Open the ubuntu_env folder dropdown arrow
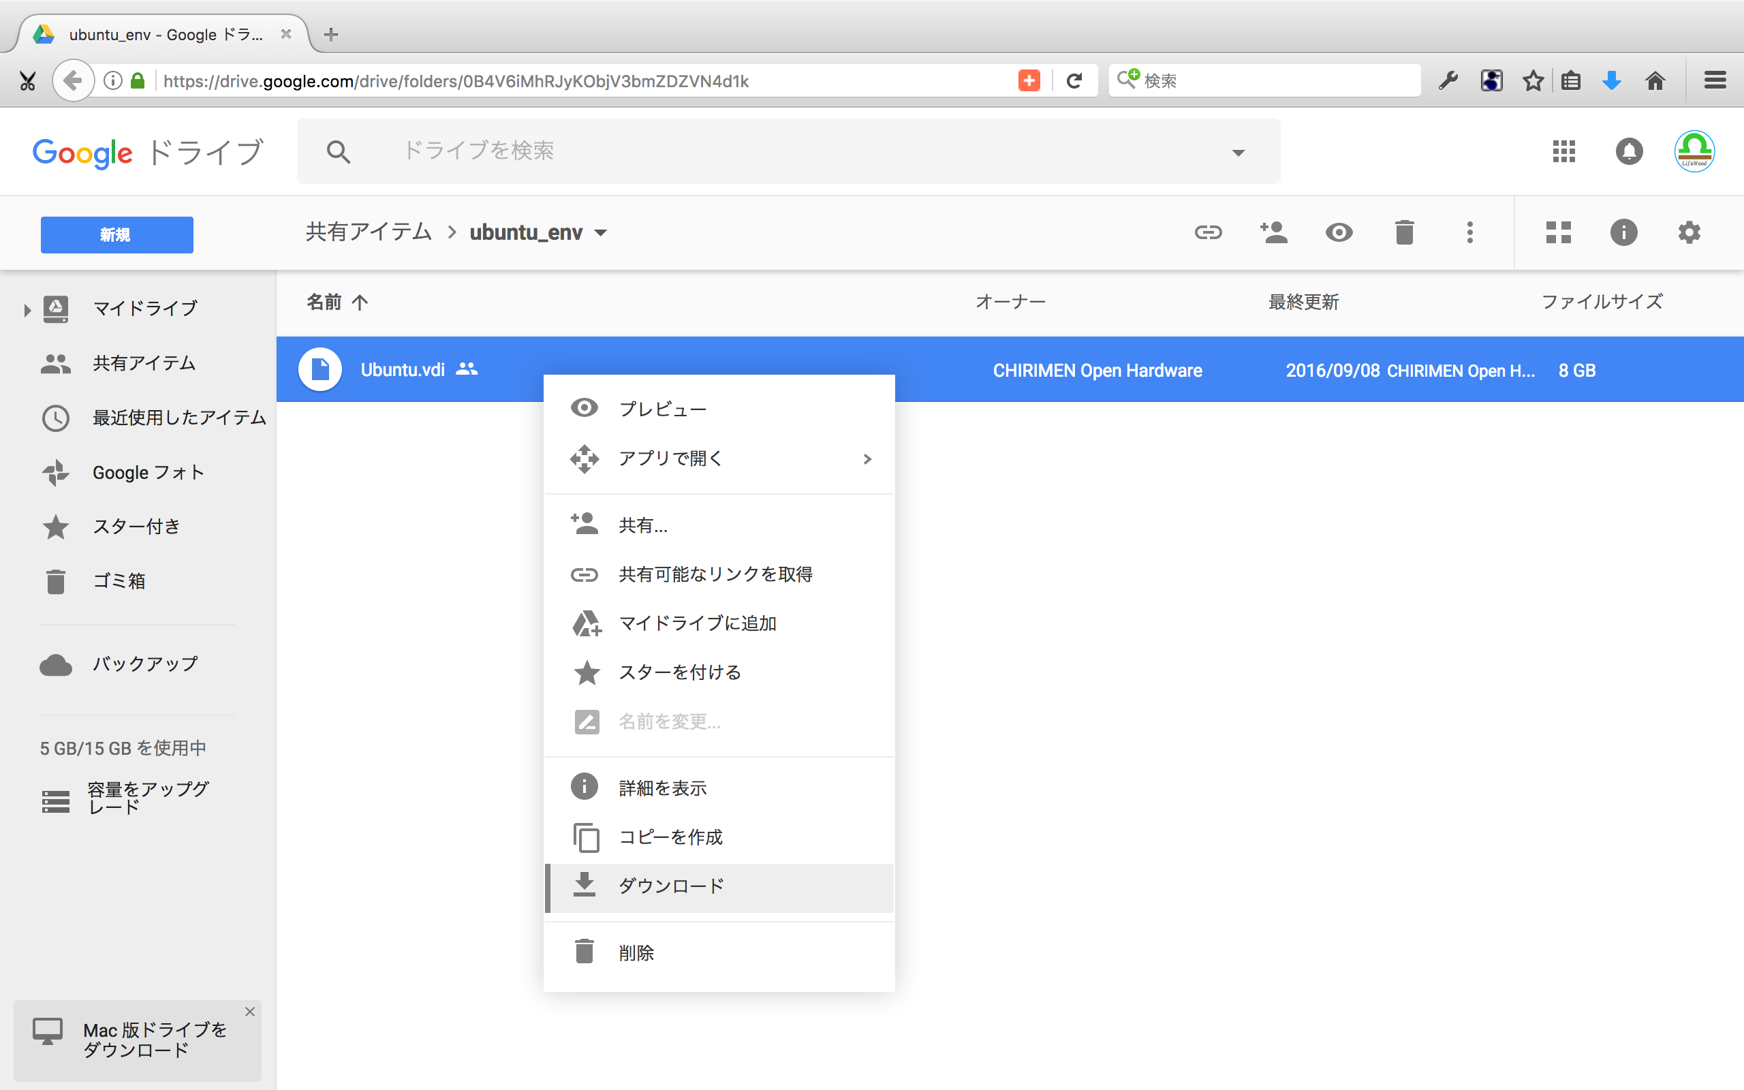Image resolution: width=1744 pixels, height=1090 pixels. click(x=600, y=233)
